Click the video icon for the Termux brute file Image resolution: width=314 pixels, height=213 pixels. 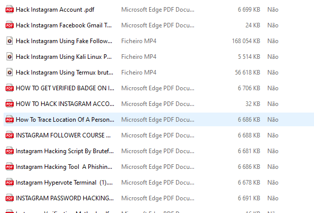[x=9, y=72]
